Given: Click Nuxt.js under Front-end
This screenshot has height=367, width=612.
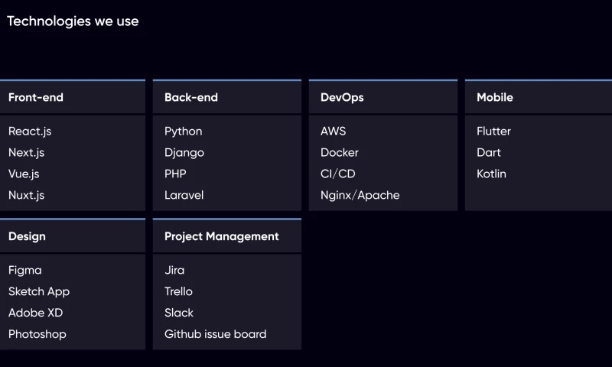Looking at the screenshot, I should (27, 196).
